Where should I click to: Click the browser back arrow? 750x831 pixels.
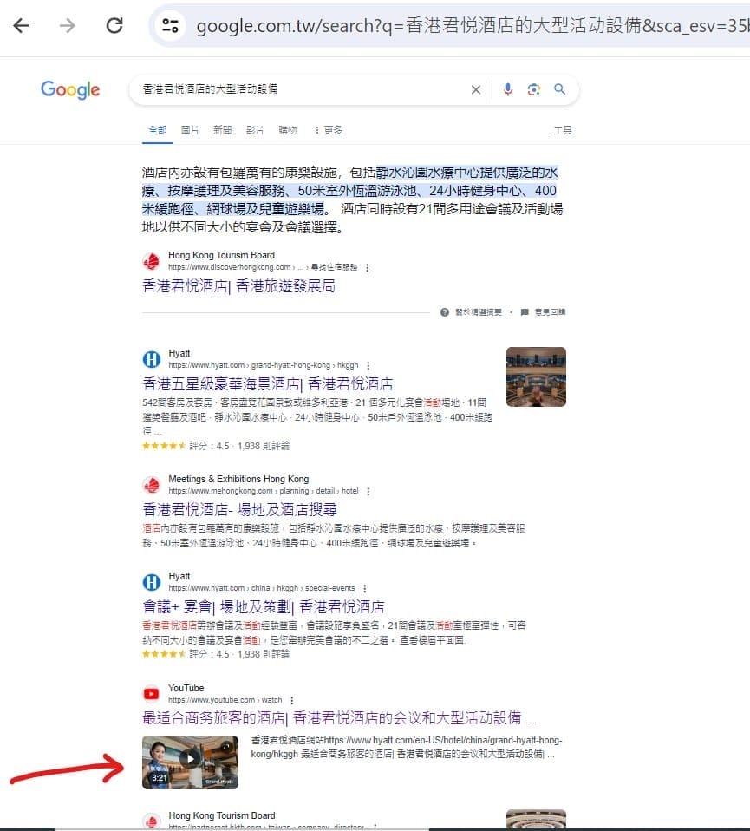21,25
